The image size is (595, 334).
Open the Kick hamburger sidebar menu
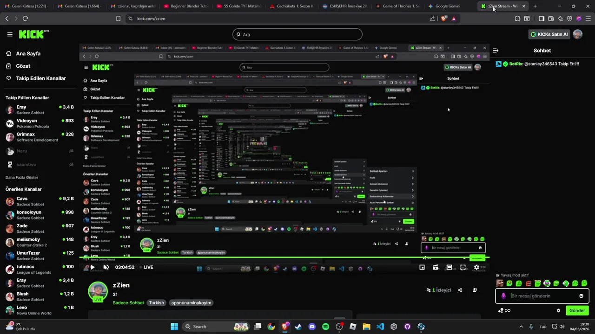click(x=10, y=34)
